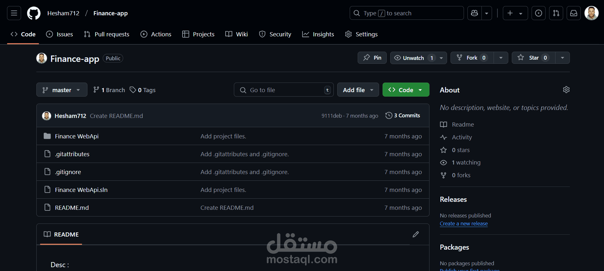Open the About settings gear icon
The image size is (604, 271).
[x=566, y=90]
